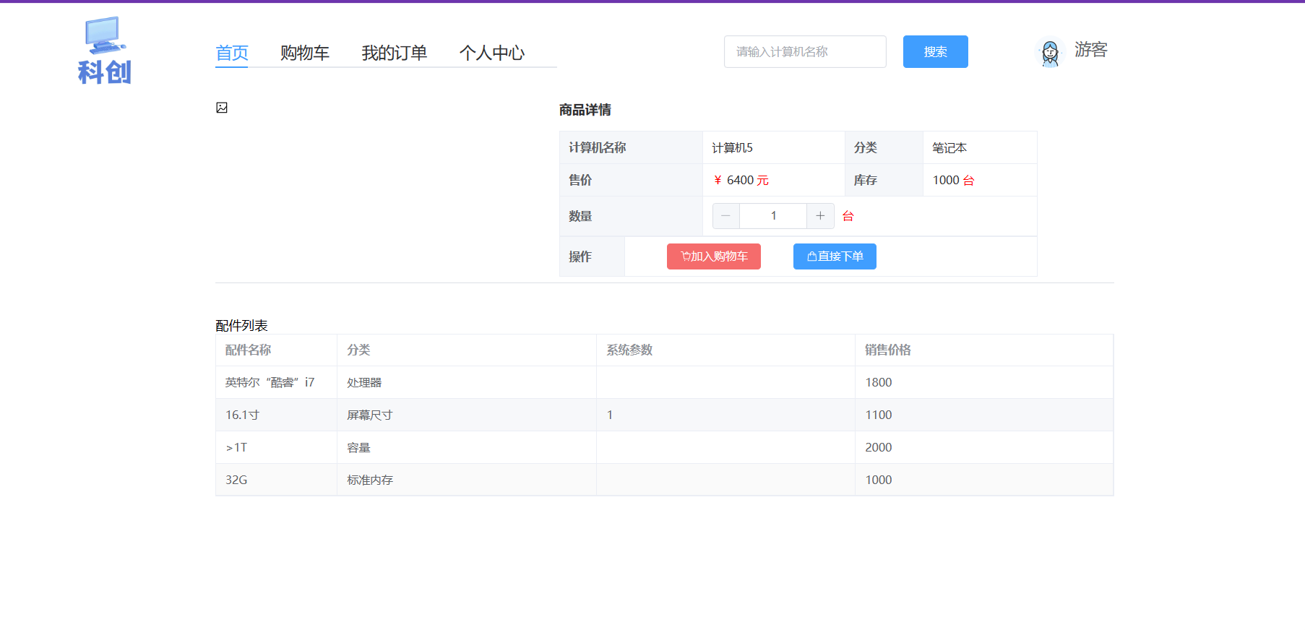The image size is (1305, 630).
Task: Select the 英特尔"酷睿"i7 row name
Action: (x=270, y=383)
